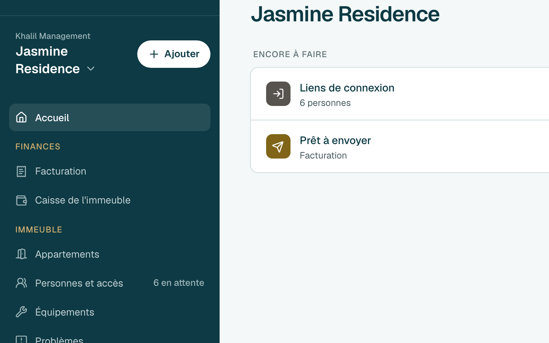Image resolution: width=549 pixels, height=343 pixels.
Task: Open Caisse de l'immeuble
Action: point(110,200)
